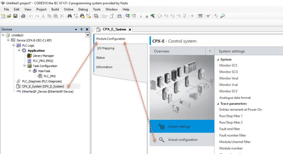This screenshot has height=154, width=283.
Task: Open the Window menu
Action: click(112, 9)
